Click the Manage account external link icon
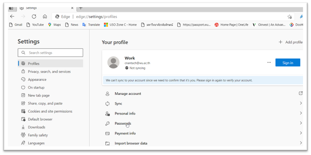 tap(300, 93)
